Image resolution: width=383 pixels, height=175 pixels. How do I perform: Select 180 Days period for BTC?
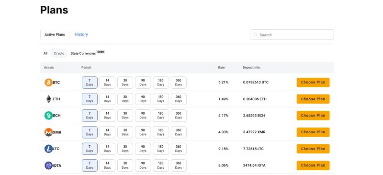[x=161, y=82]
